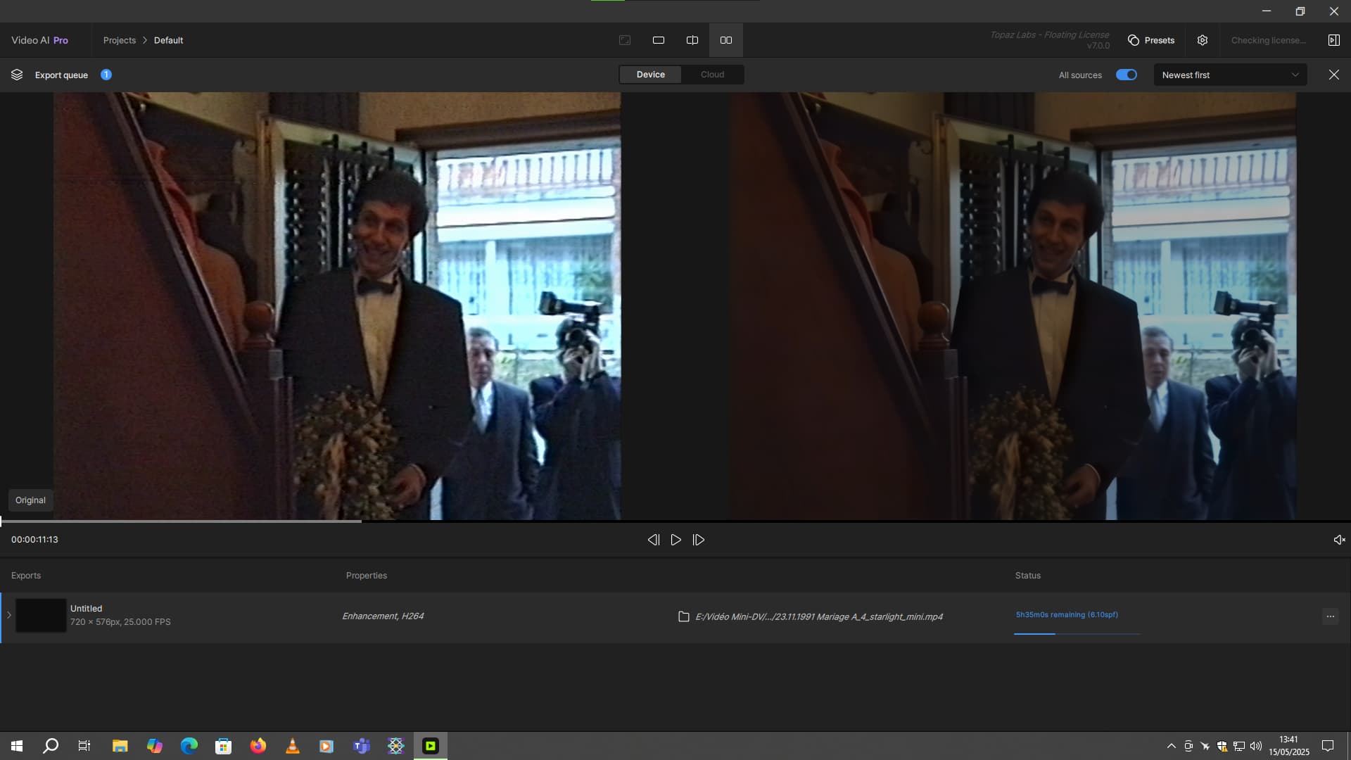1351x760 pixels.
Task: Collapse the right panel with the panel icon
Action: [1333, 40]
